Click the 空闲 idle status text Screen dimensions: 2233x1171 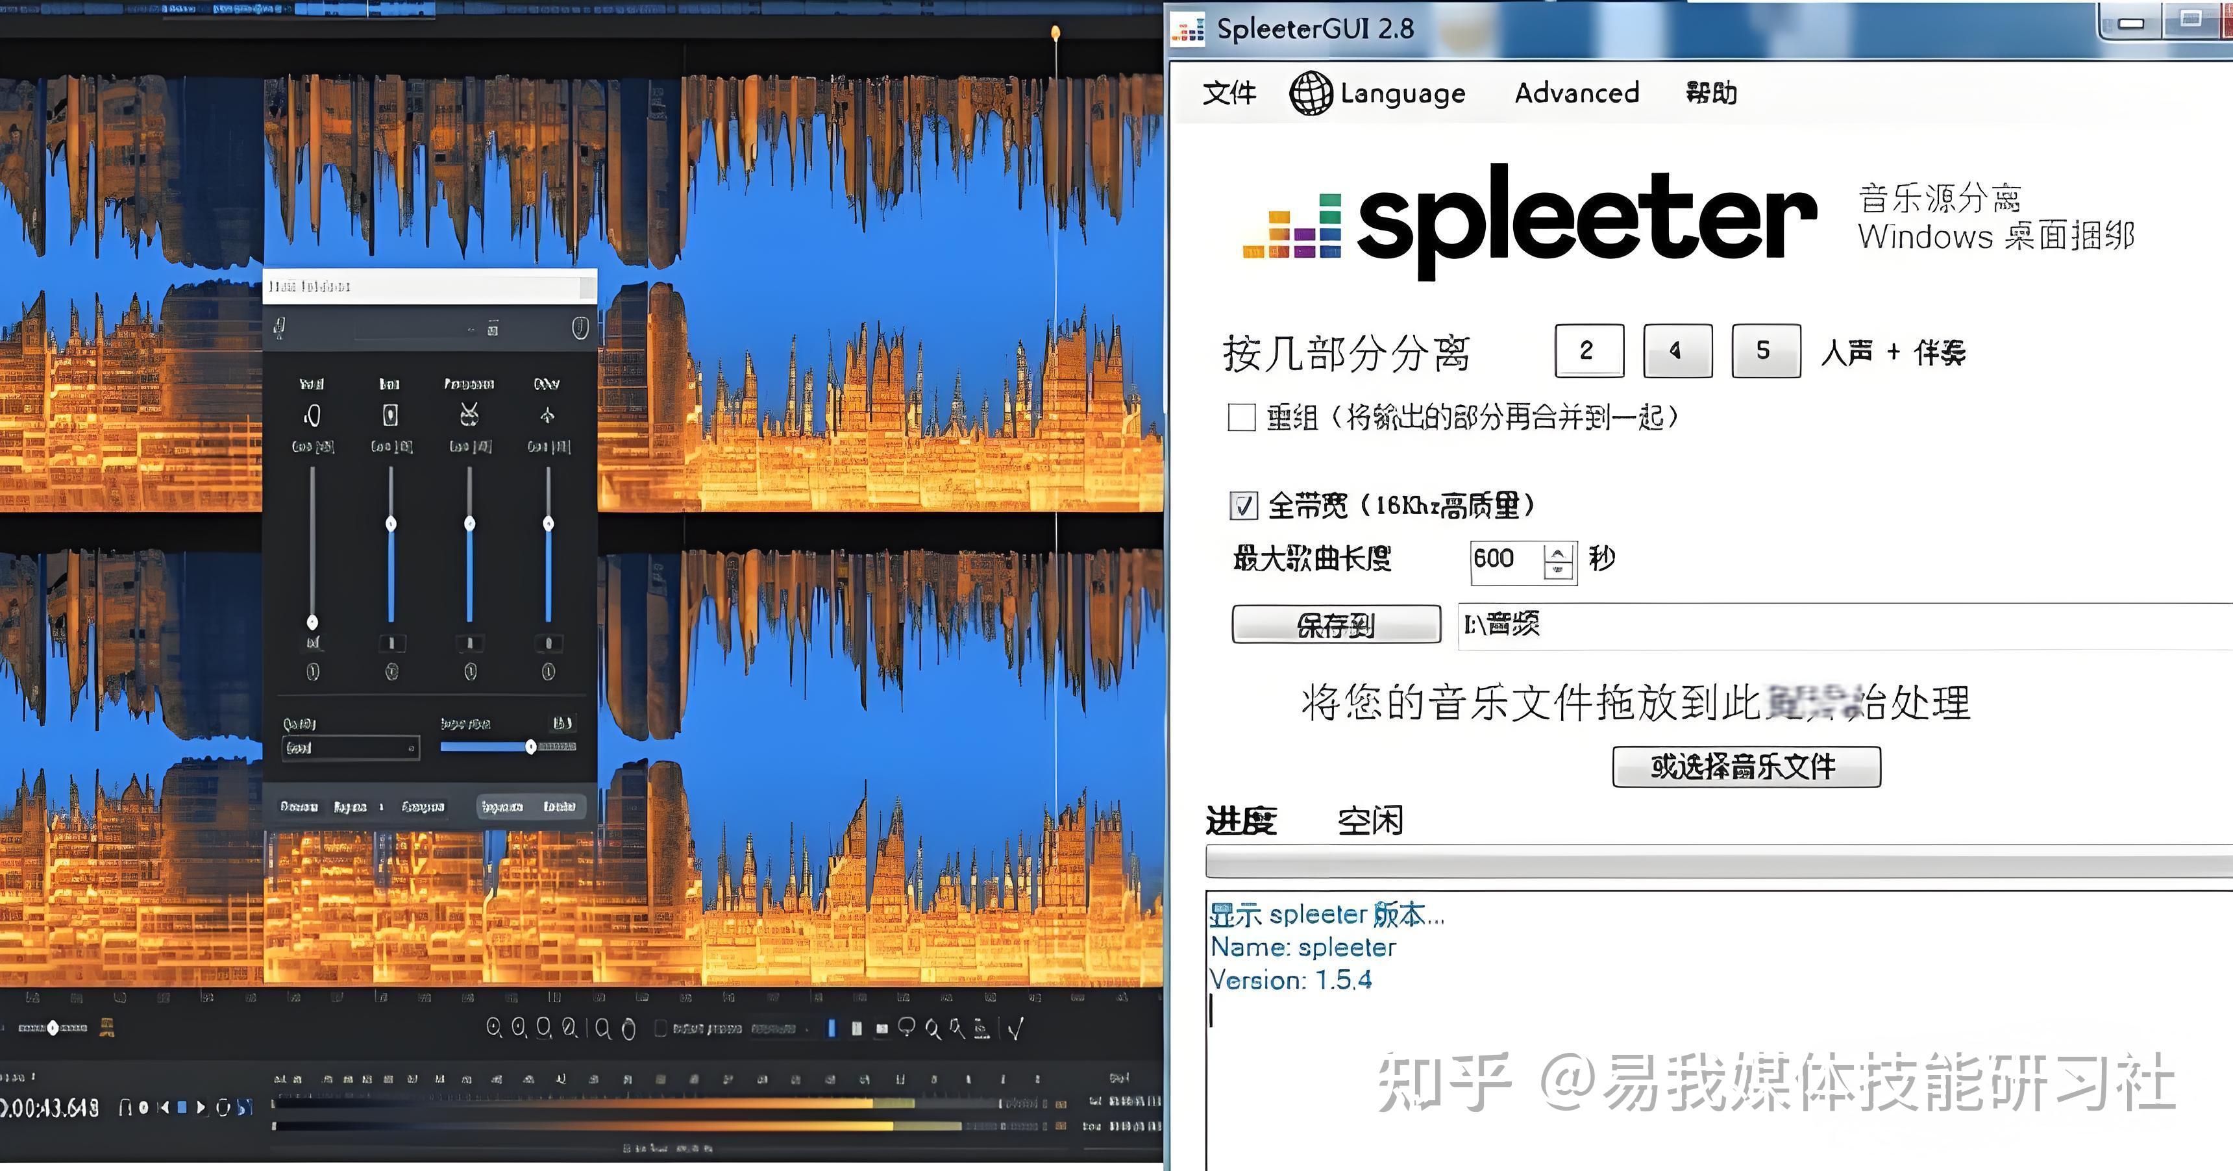pyautogui.click(x=1370, y=820)
